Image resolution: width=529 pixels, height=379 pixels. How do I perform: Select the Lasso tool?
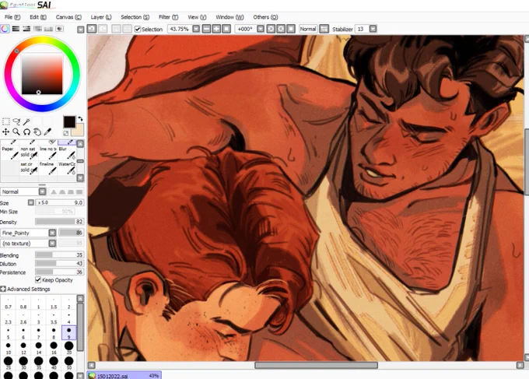coord(16,121)
